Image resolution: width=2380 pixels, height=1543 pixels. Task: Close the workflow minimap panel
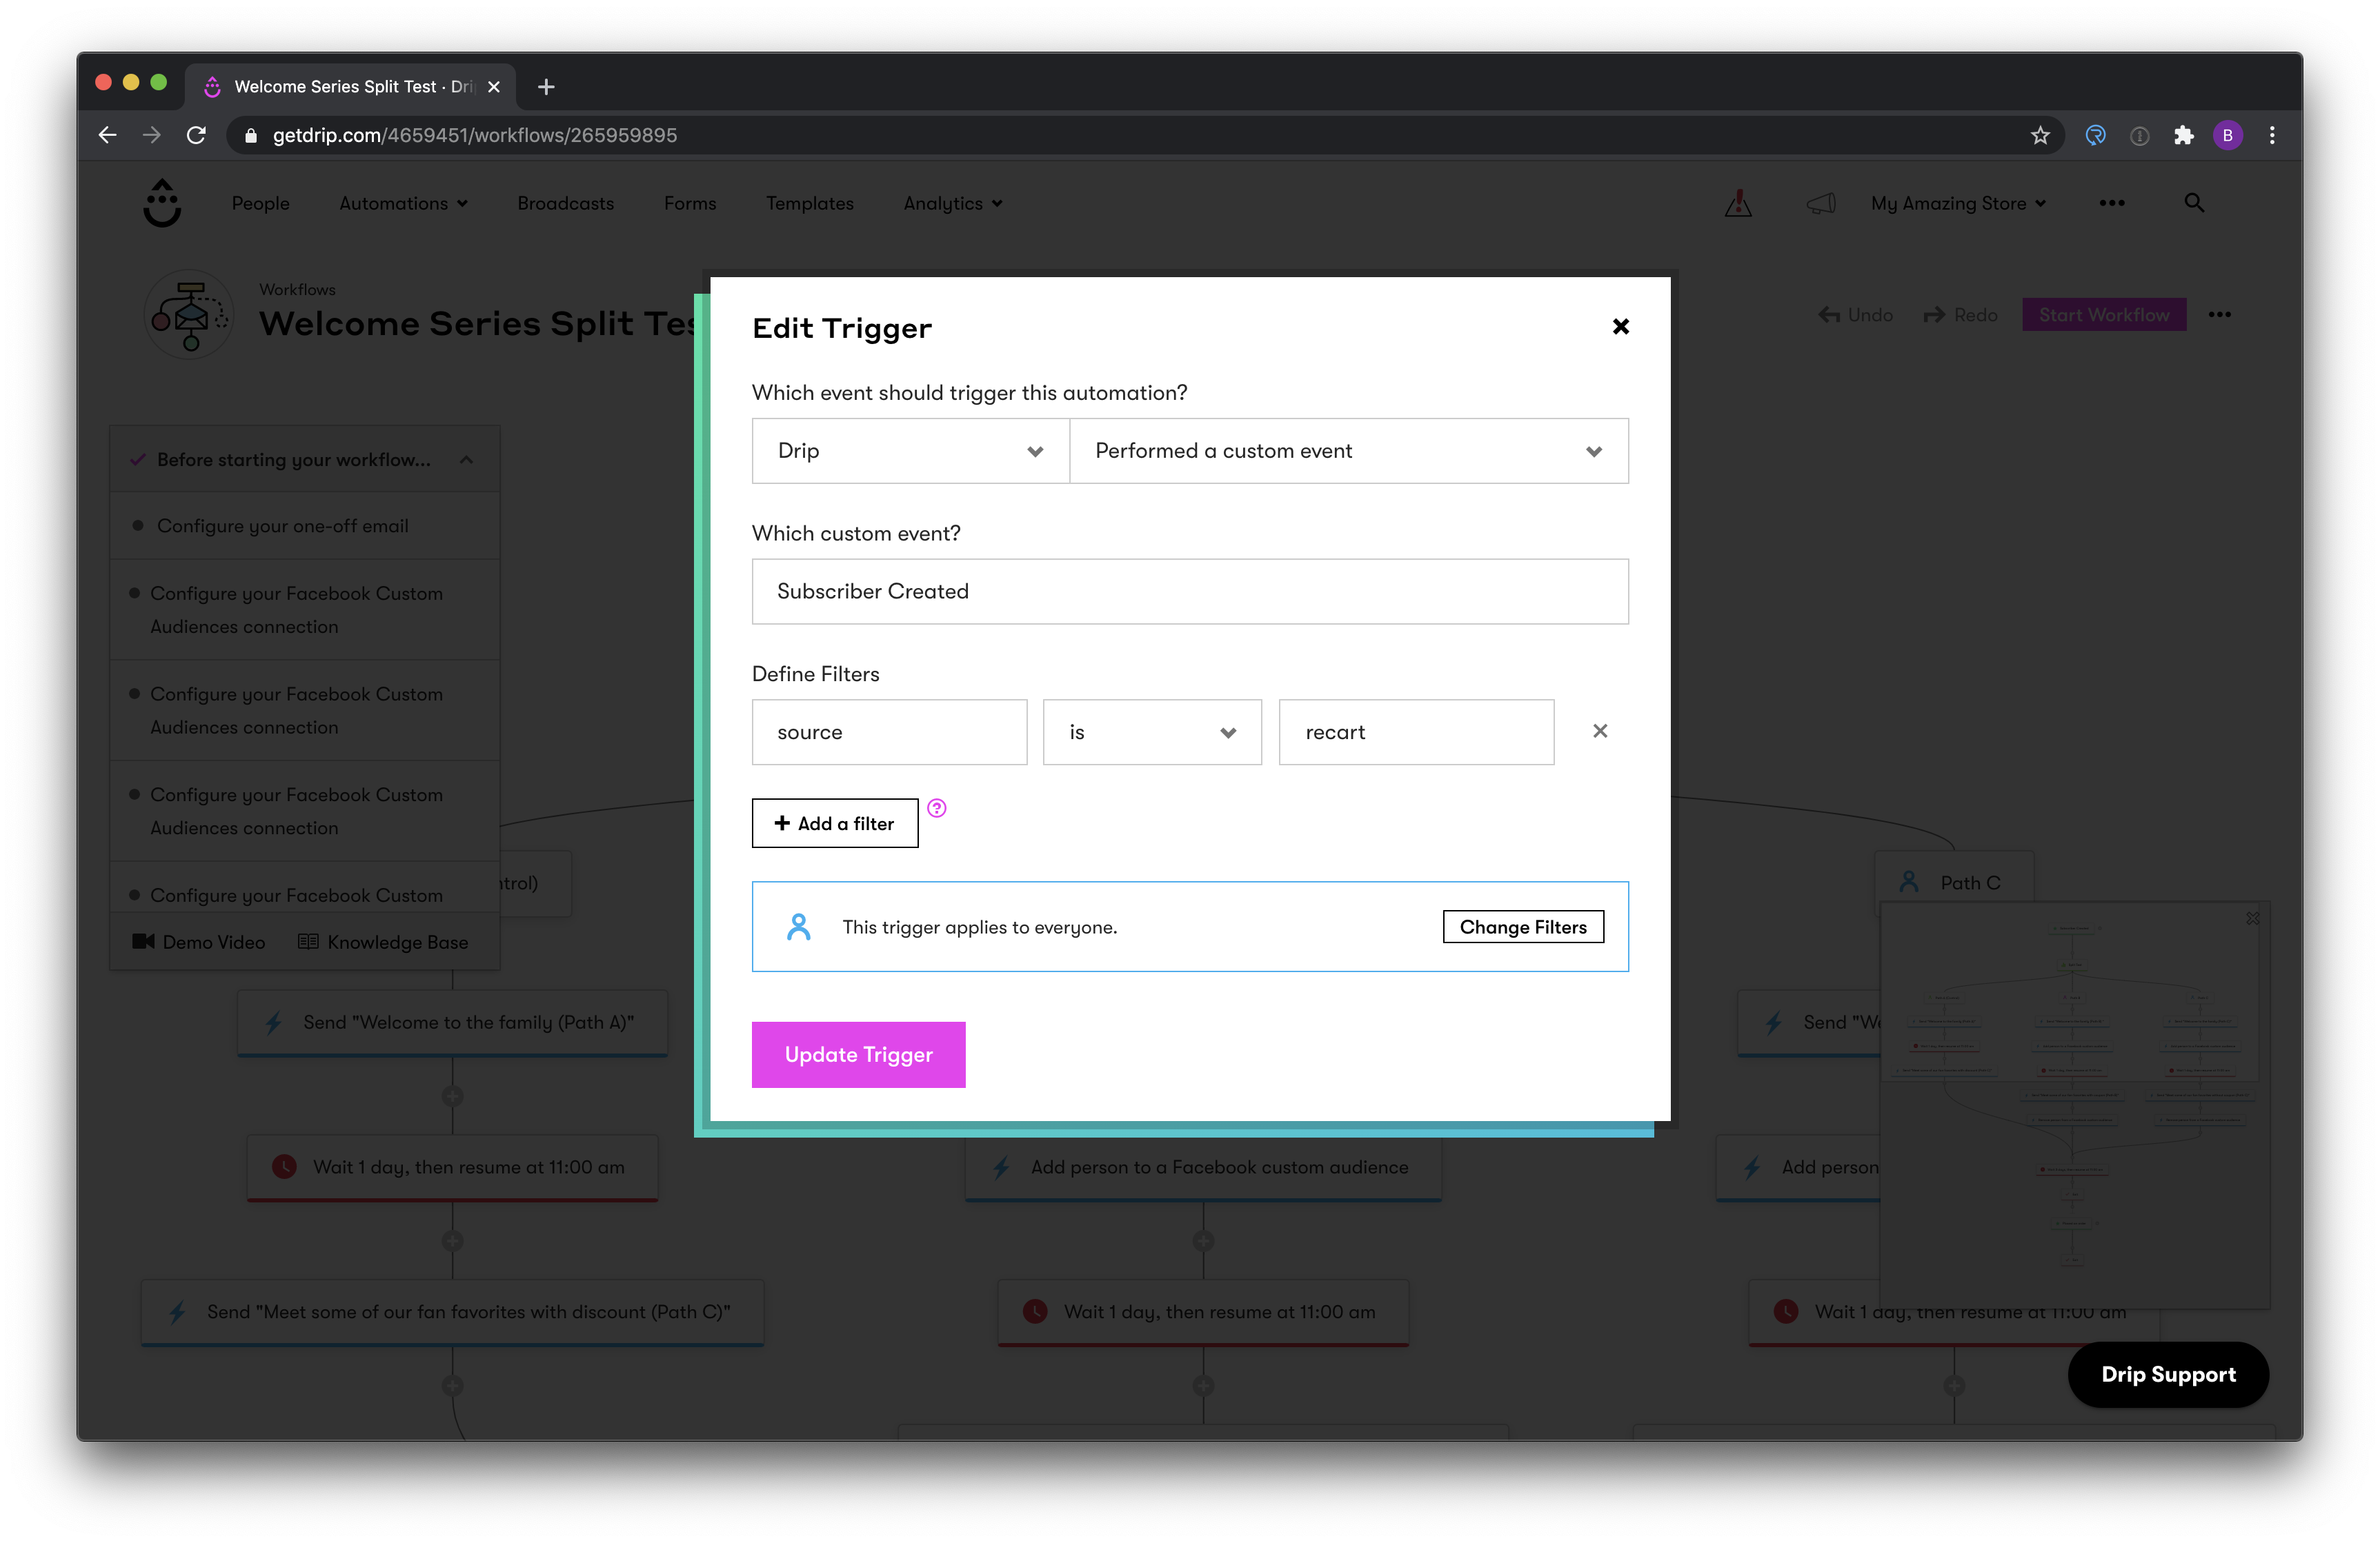point(2252,918)
